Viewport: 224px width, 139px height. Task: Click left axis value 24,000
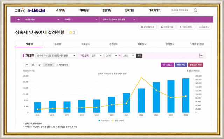click(26, 76)
